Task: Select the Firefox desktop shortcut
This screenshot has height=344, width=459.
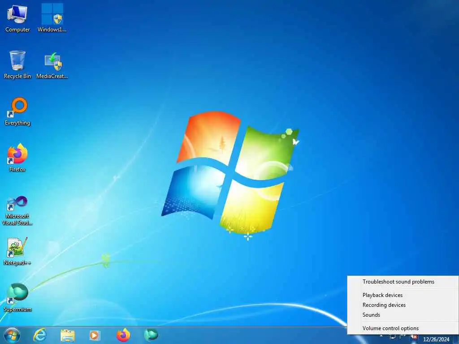Action: (17, 158)
